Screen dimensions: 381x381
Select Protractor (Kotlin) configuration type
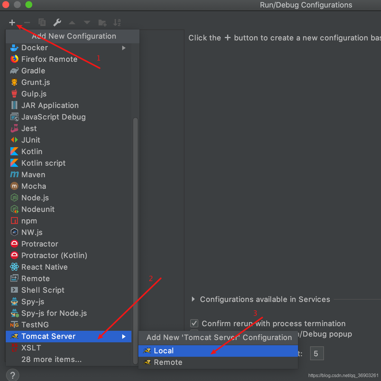point(69,255)
